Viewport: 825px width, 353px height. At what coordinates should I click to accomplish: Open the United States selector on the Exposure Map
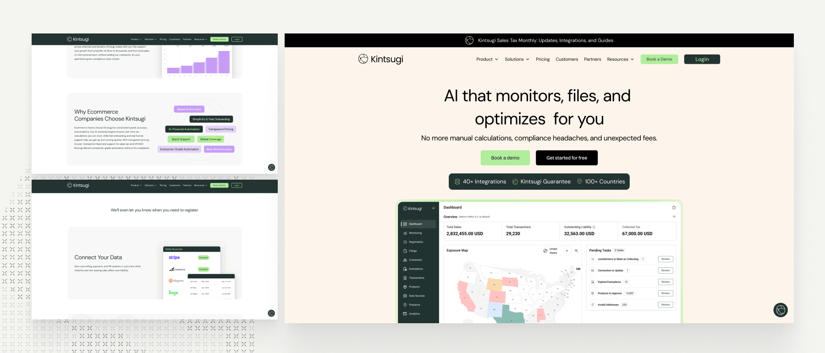point(556,251)
